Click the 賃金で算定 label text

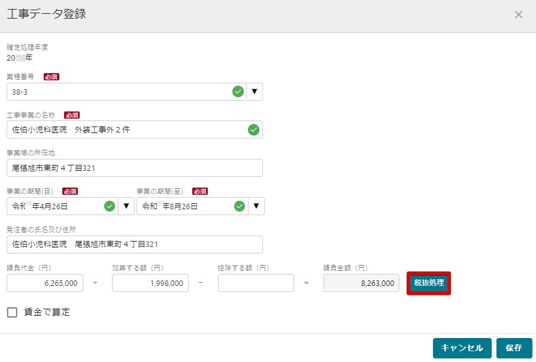click(x=47, y=312)
